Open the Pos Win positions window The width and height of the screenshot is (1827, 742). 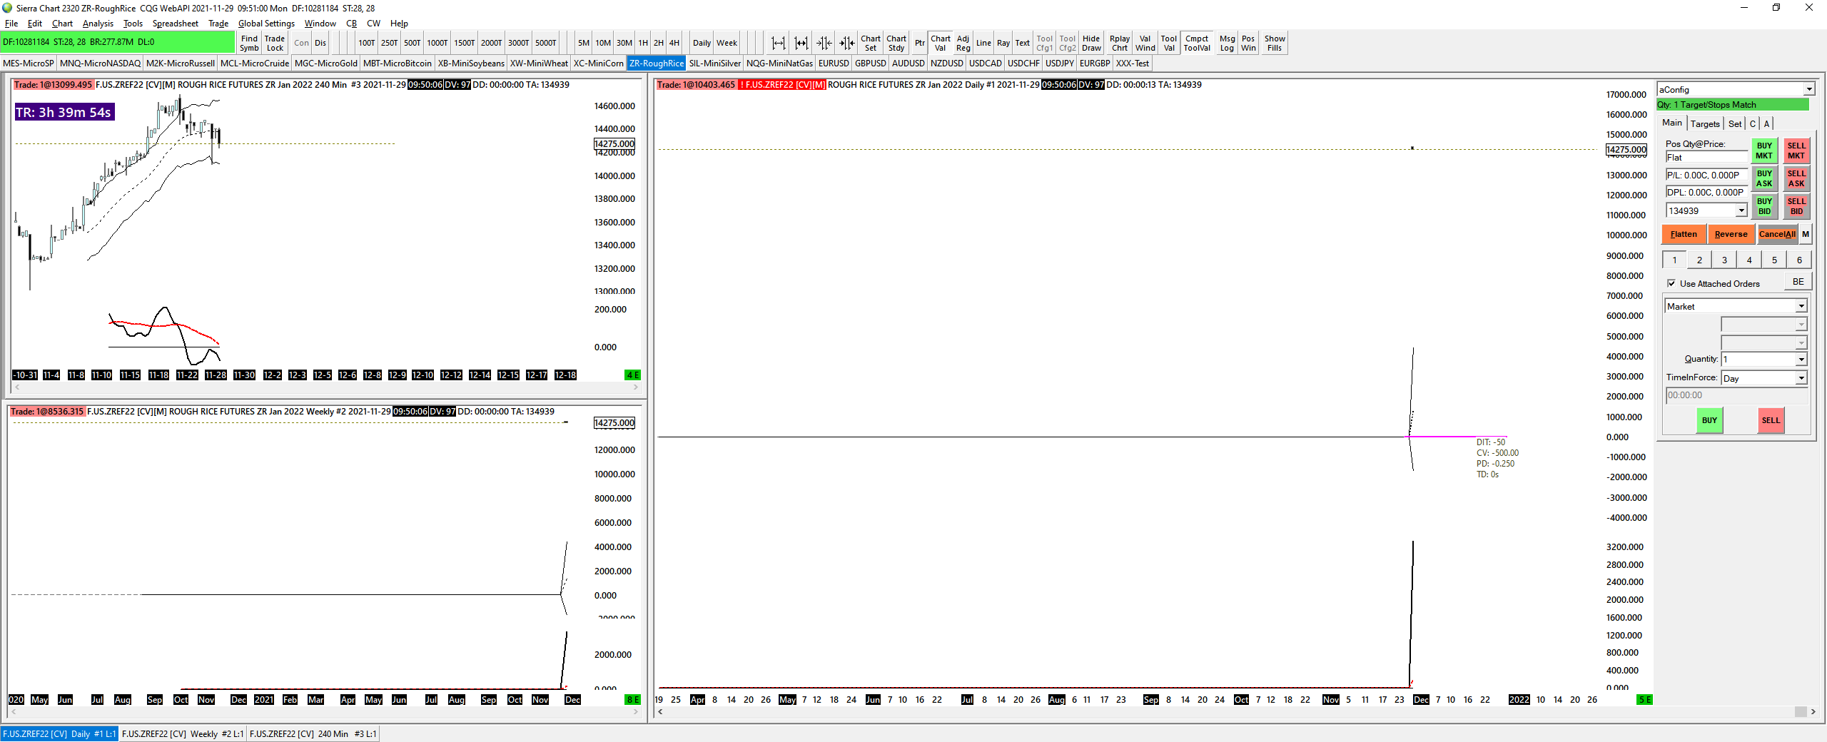[1248, 44]
